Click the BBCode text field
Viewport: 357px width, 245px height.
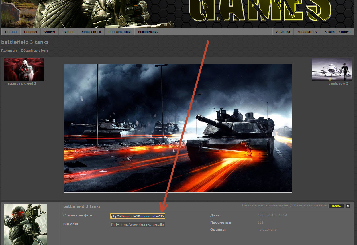137,225
